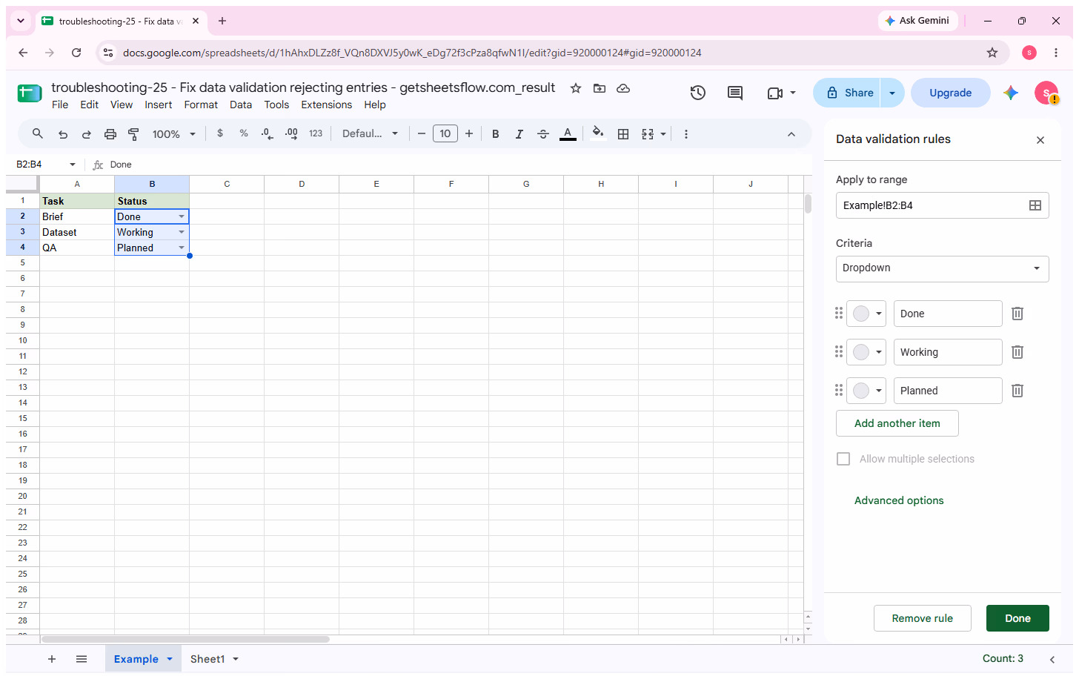Delete the Planned dropdown item
Screen dimensions: 1079x679
1017,391
